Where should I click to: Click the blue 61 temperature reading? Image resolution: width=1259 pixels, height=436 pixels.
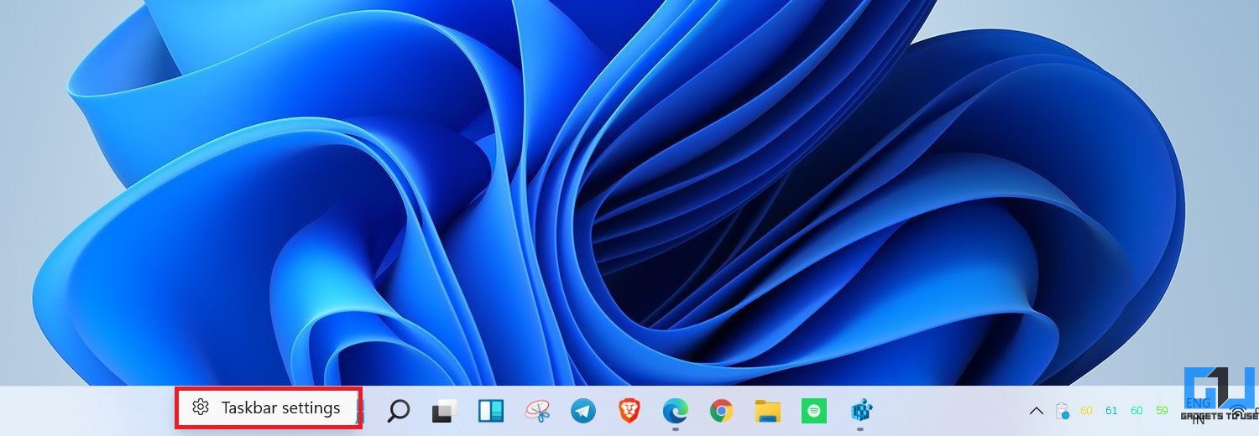pyautogui.click(x=1112, y=411)
